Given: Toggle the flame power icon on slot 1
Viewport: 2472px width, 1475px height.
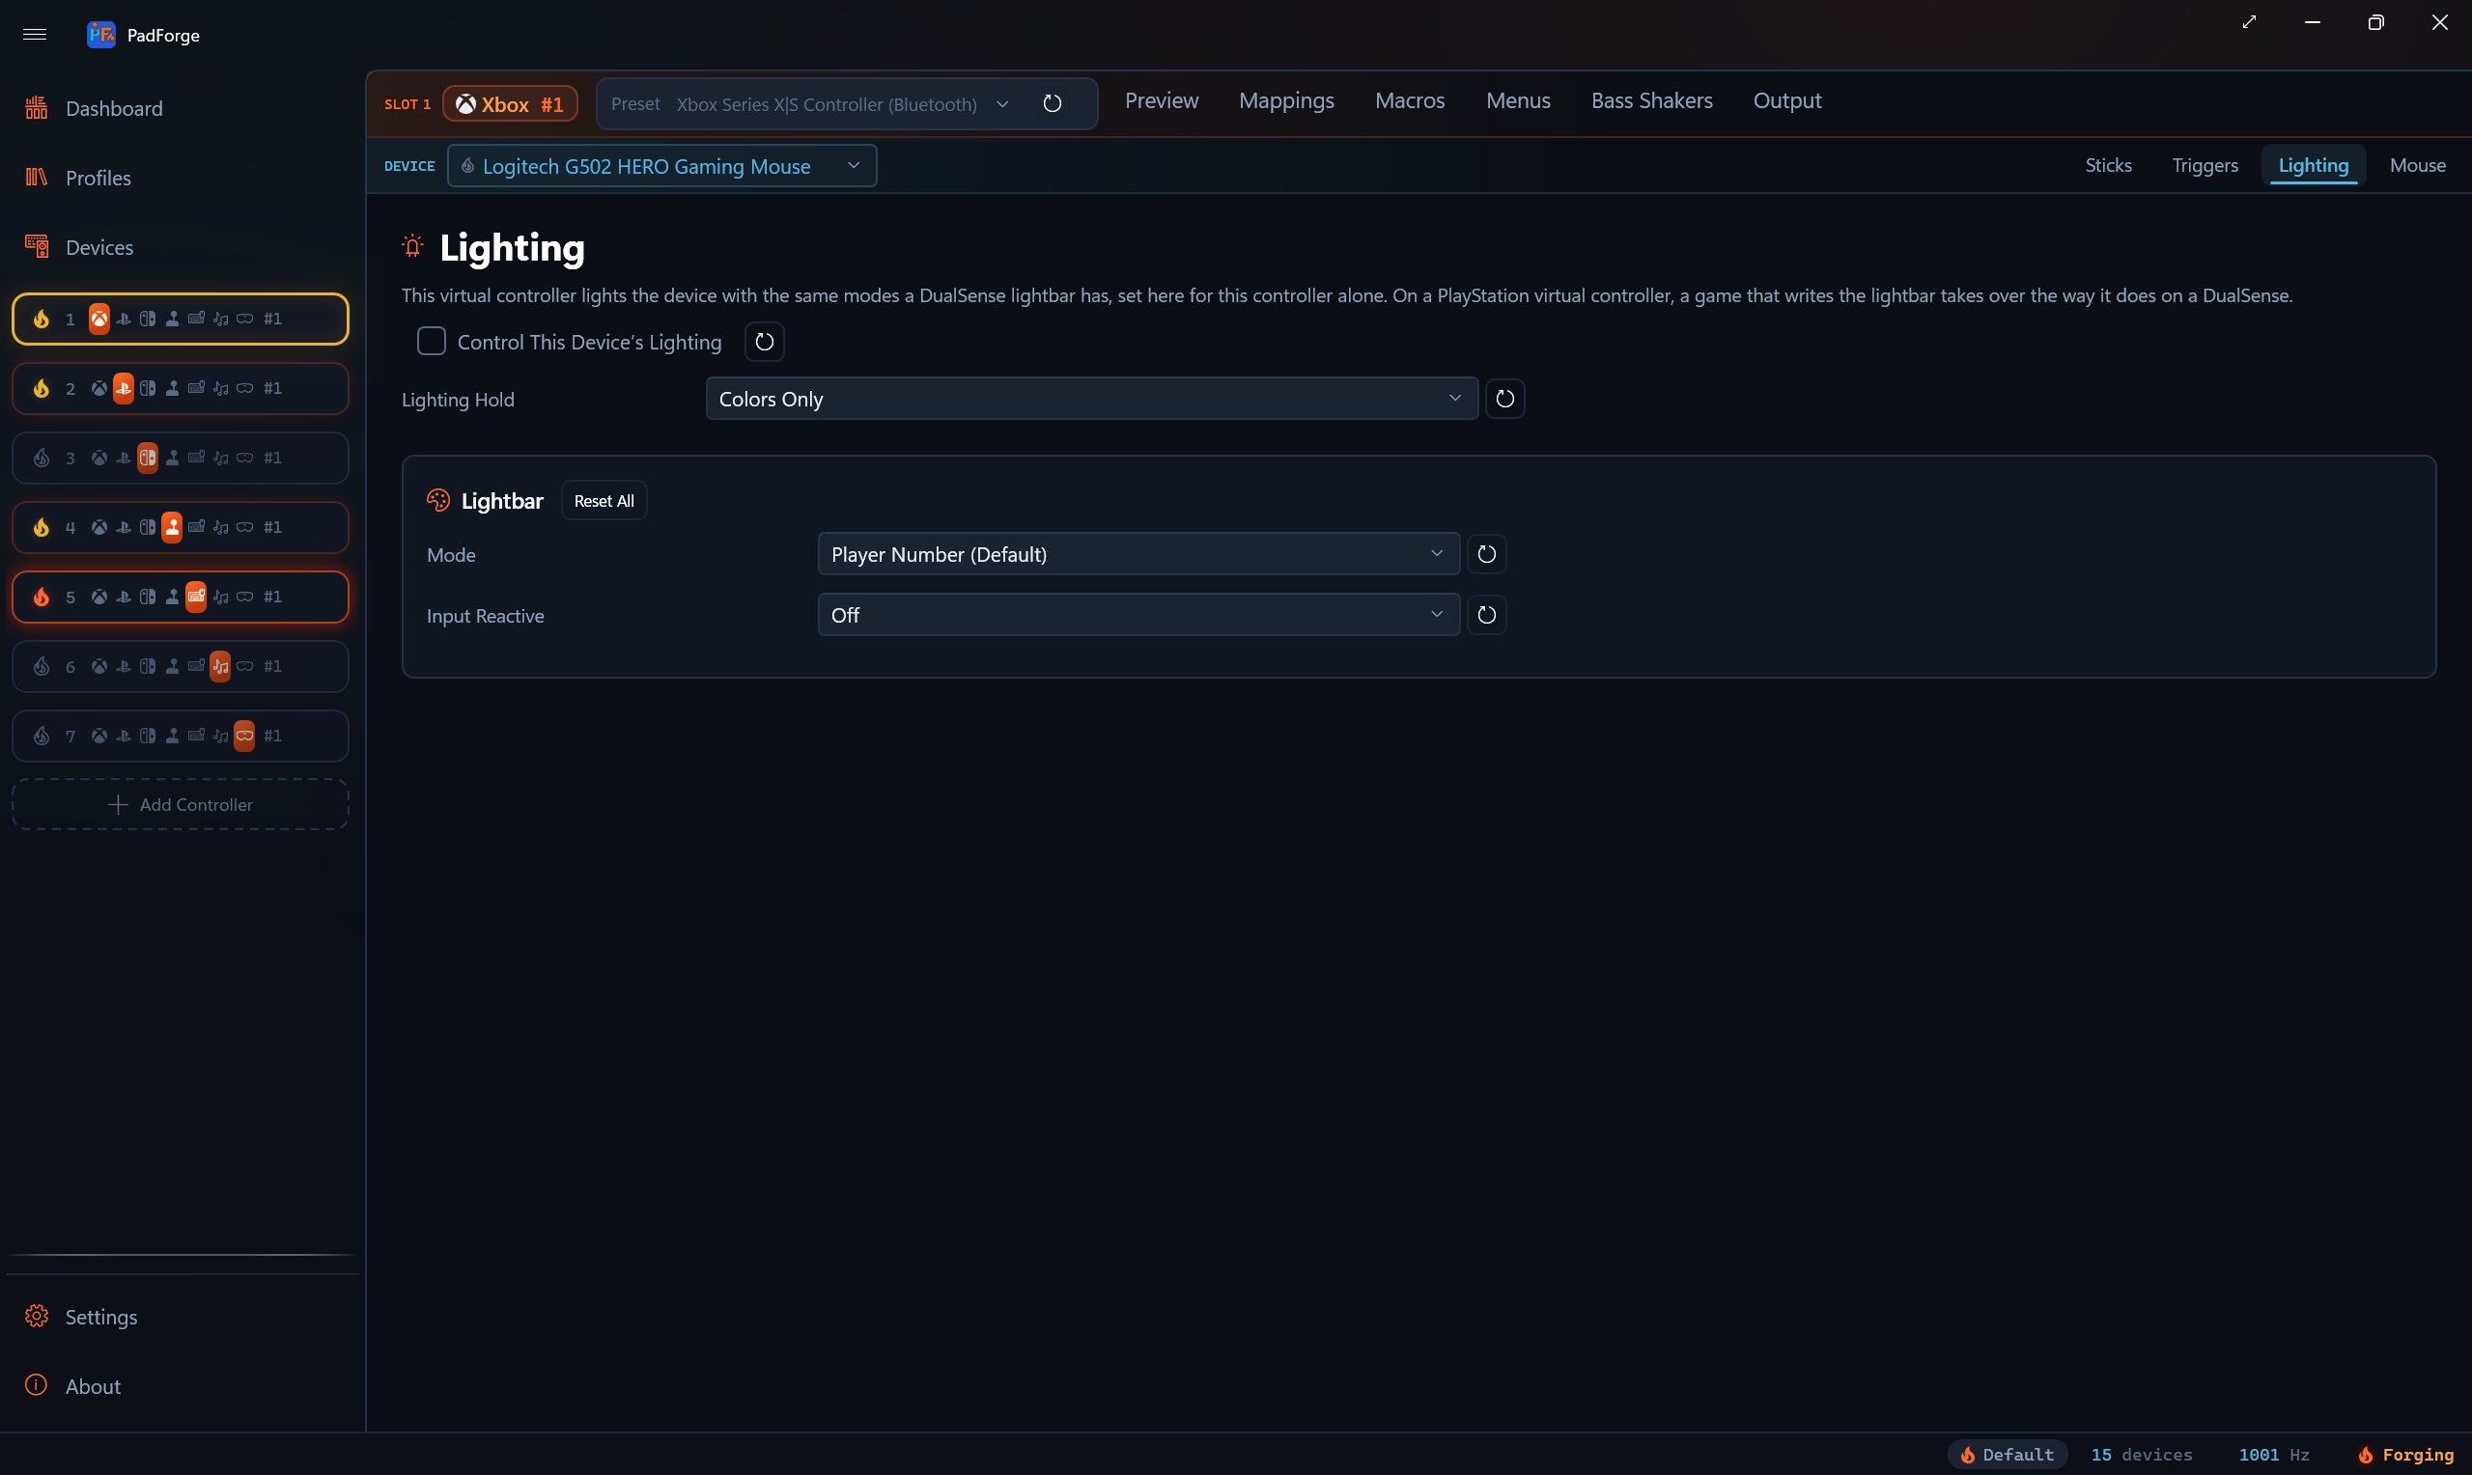Looking at the screenshot, I should (41, 320).
